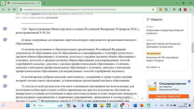Open the Все новости link
Image resolution: width=194 pixels, height=109 pixels.
click(153, 67)
